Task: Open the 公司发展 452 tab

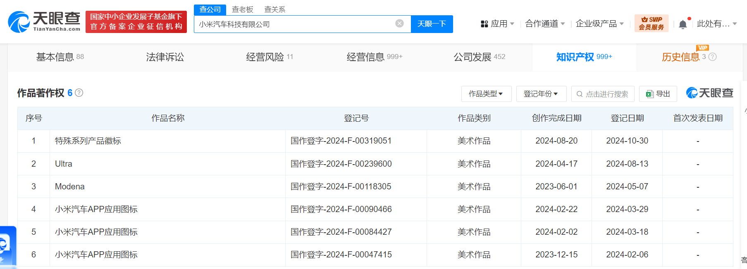Action: point(480,57)
